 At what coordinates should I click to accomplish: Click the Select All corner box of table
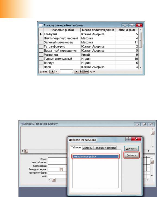pos(41,30)
